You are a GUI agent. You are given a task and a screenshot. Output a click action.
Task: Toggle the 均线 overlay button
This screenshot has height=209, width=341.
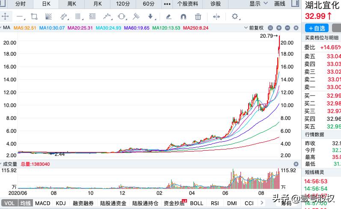tap(25, 203)
